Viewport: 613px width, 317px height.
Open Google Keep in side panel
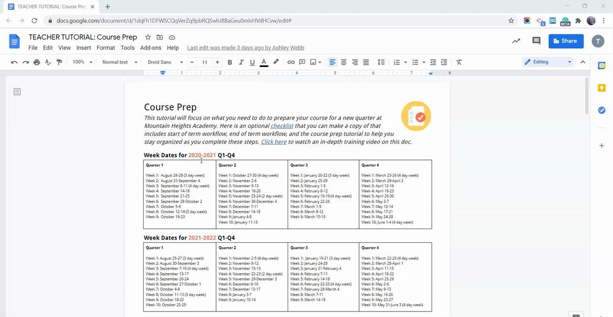click(x=602, y=88)
